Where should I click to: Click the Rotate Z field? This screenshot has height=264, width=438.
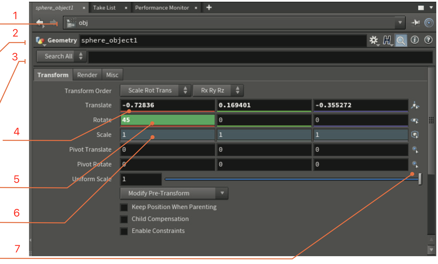click(x=361, y=120)
